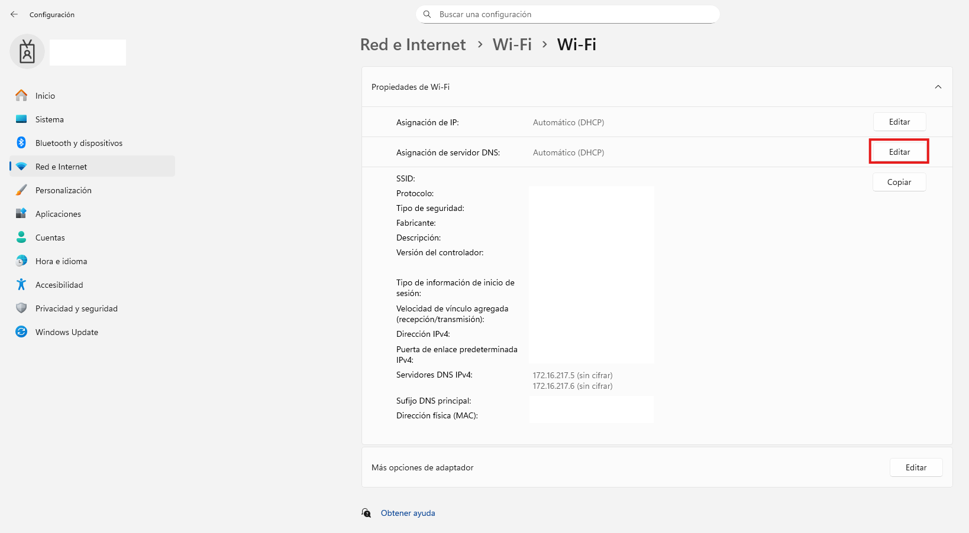Copy the Wi-Fi properties with Copiar

899,182
